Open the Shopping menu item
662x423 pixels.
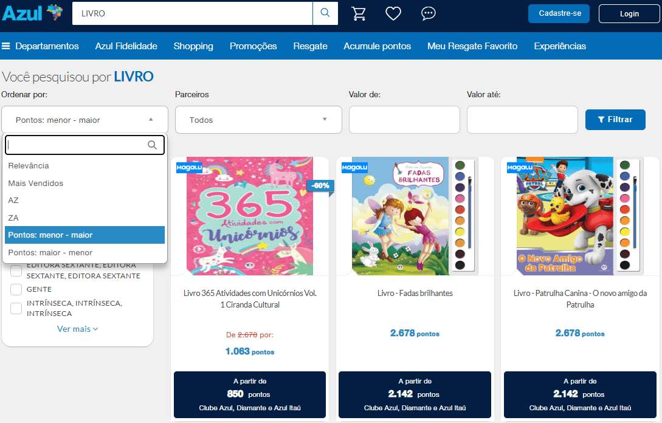point(193,46)
